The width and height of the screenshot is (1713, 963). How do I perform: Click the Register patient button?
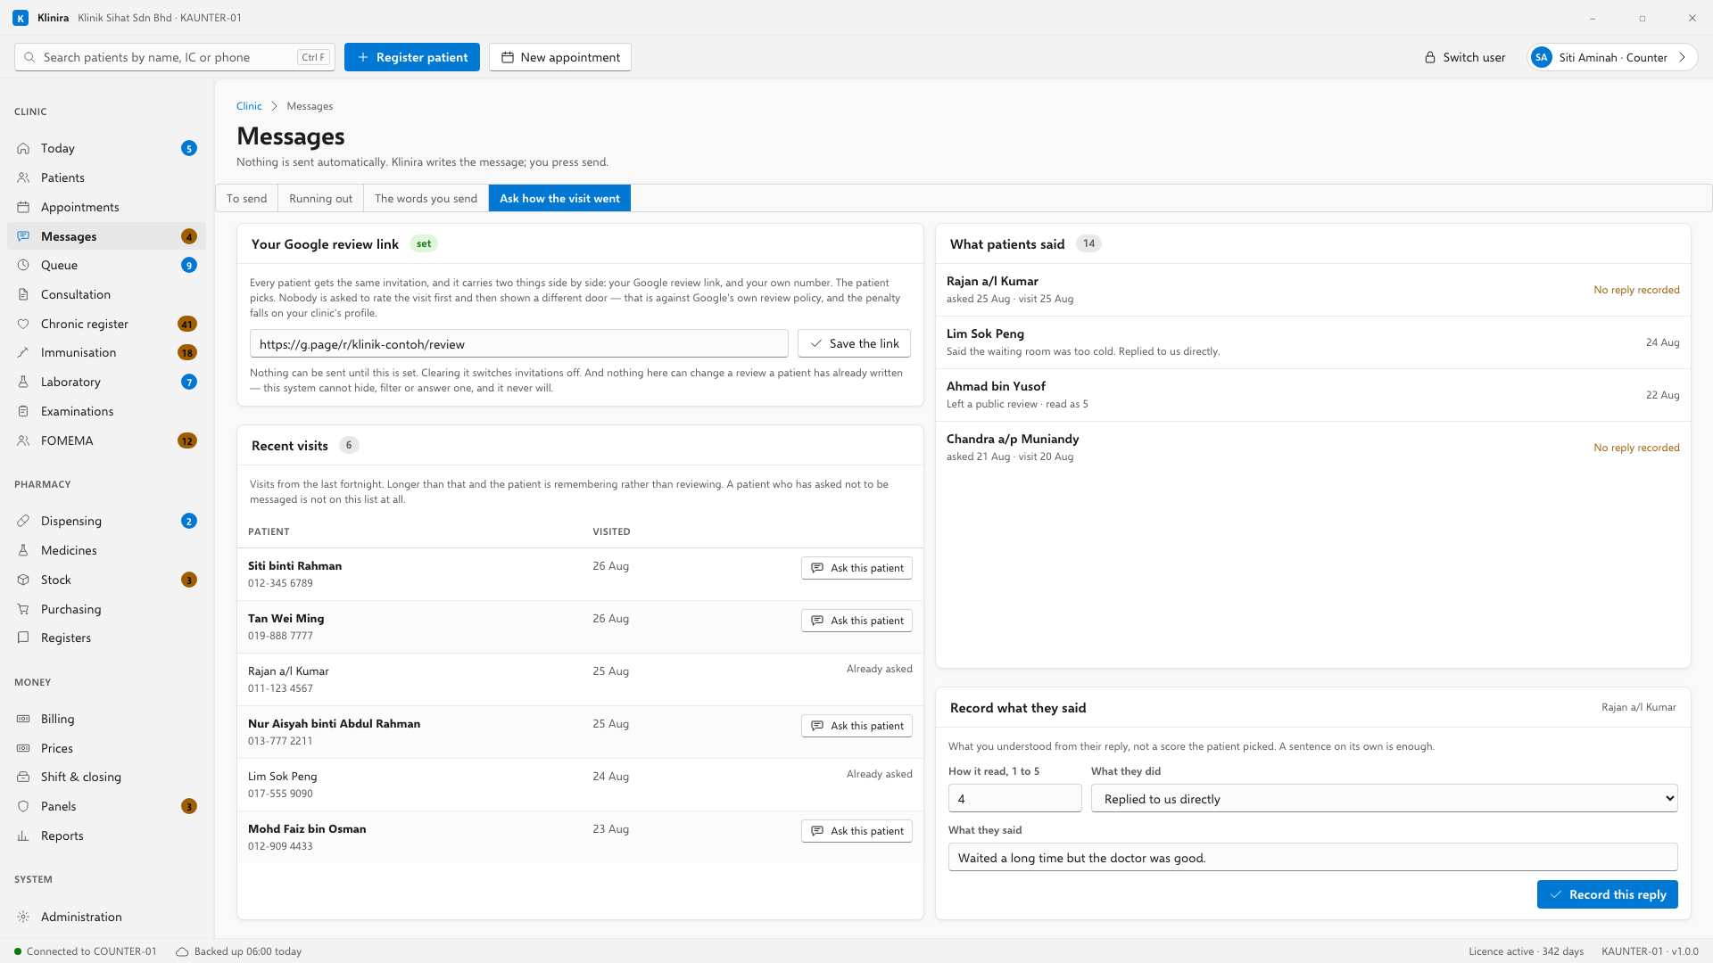[412, 57]
